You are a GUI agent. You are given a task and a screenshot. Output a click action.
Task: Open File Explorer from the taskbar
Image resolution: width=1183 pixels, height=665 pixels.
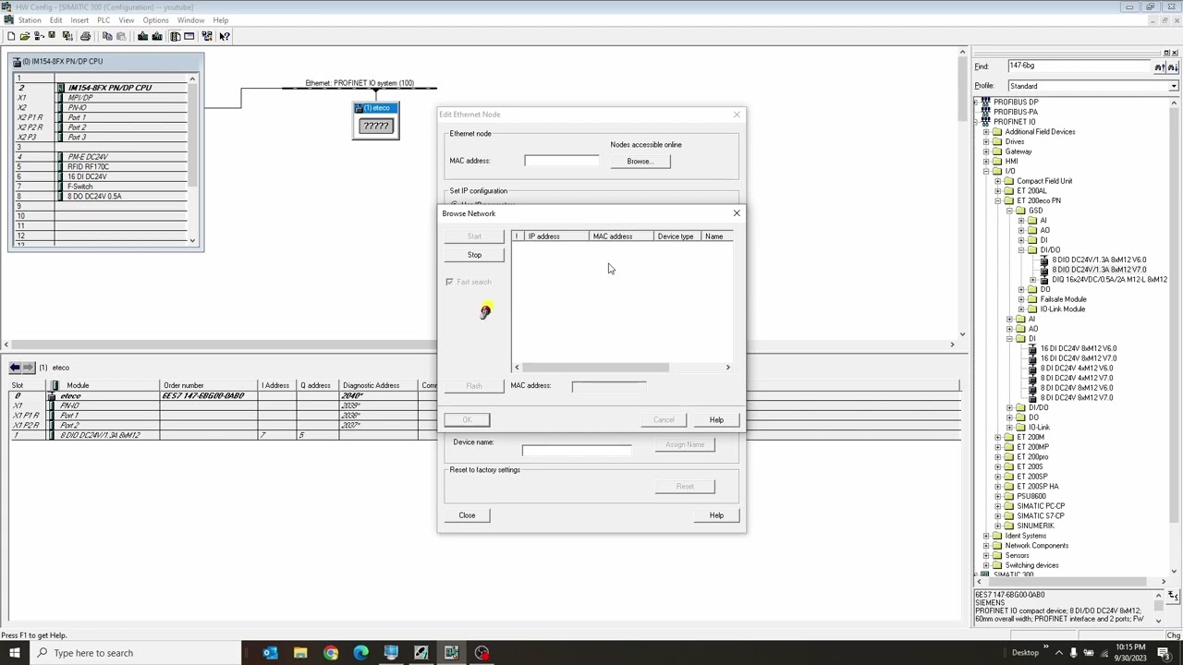[x=300, y=653]
